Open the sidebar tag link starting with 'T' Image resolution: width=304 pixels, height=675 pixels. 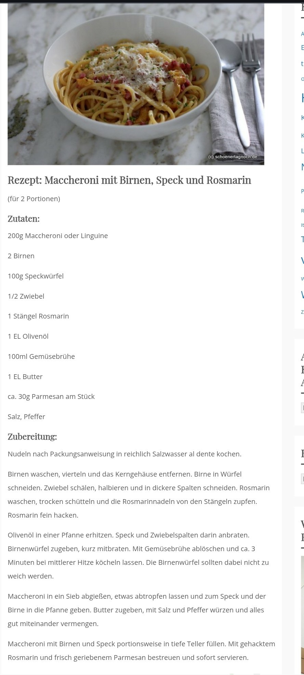[x=302, y=239]
